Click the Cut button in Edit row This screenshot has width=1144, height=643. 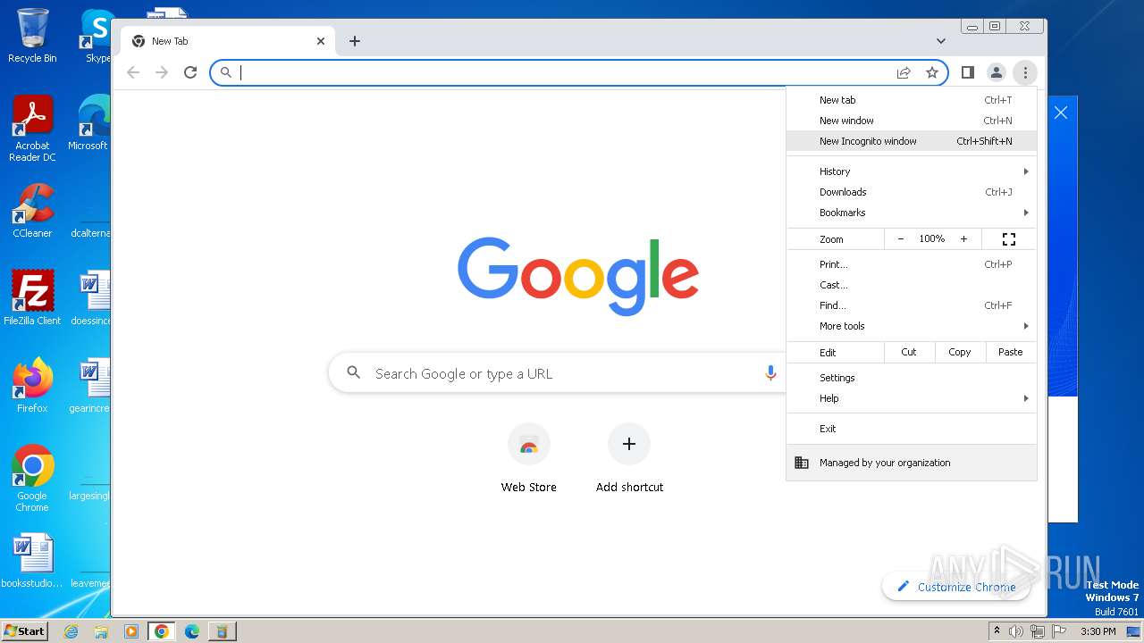pyautogui.click(x=909, y=352)
